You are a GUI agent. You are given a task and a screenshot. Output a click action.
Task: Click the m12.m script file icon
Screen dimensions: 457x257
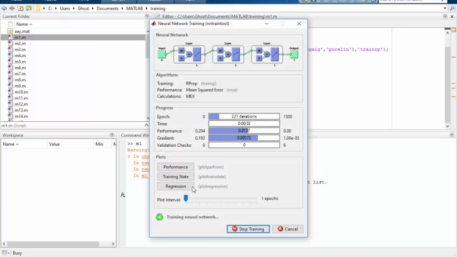(10, 104)
